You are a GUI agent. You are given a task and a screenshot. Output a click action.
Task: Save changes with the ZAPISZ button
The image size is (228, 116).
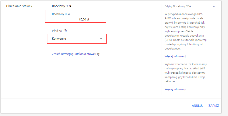tap(214, 106)
